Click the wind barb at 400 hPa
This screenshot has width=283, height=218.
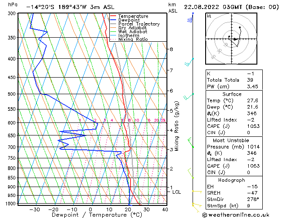click(189, 62)
